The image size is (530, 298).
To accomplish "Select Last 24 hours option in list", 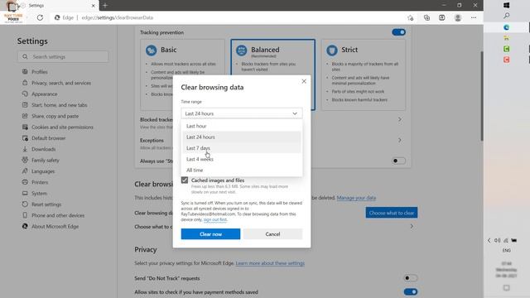I will click(x=242, y=137).
